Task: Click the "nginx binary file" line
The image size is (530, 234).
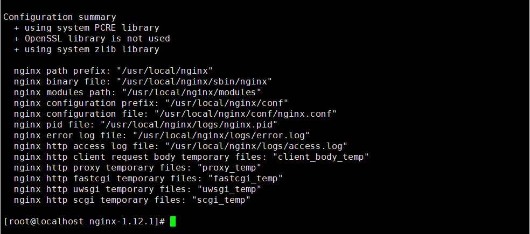Action: pyautogui.click(x=143, y=82)
